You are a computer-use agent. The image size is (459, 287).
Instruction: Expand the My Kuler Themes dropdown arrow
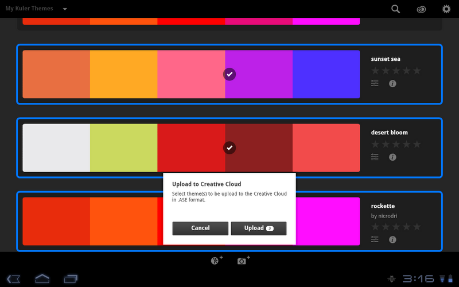tap(65, 9)
